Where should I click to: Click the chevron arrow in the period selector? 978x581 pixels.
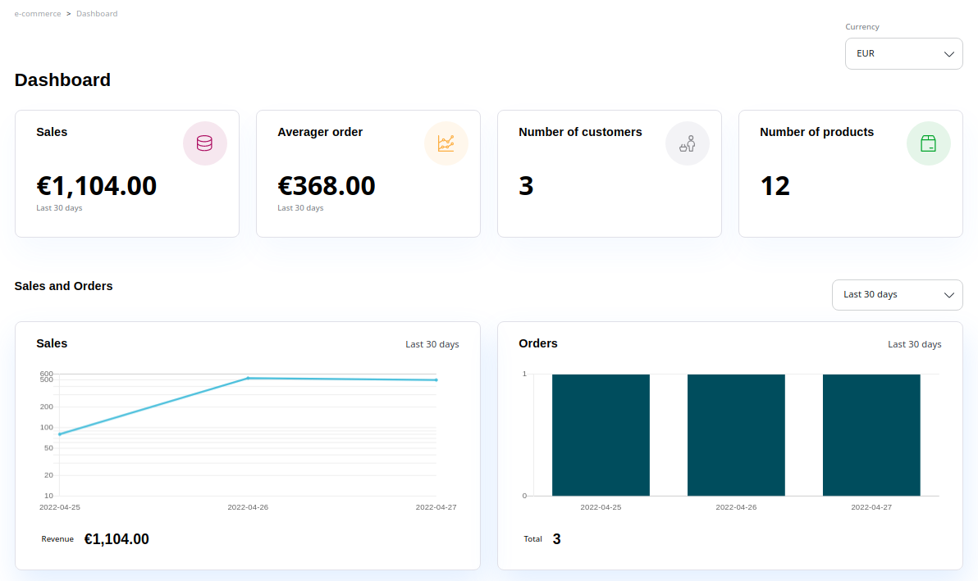pyautogui.click(x=949, y=295)
